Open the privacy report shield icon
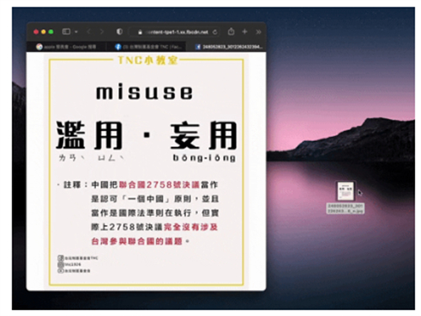 (120, 32)
